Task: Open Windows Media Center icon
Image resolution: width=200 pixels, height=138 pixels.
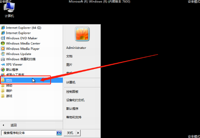Action: coord(3,43)
